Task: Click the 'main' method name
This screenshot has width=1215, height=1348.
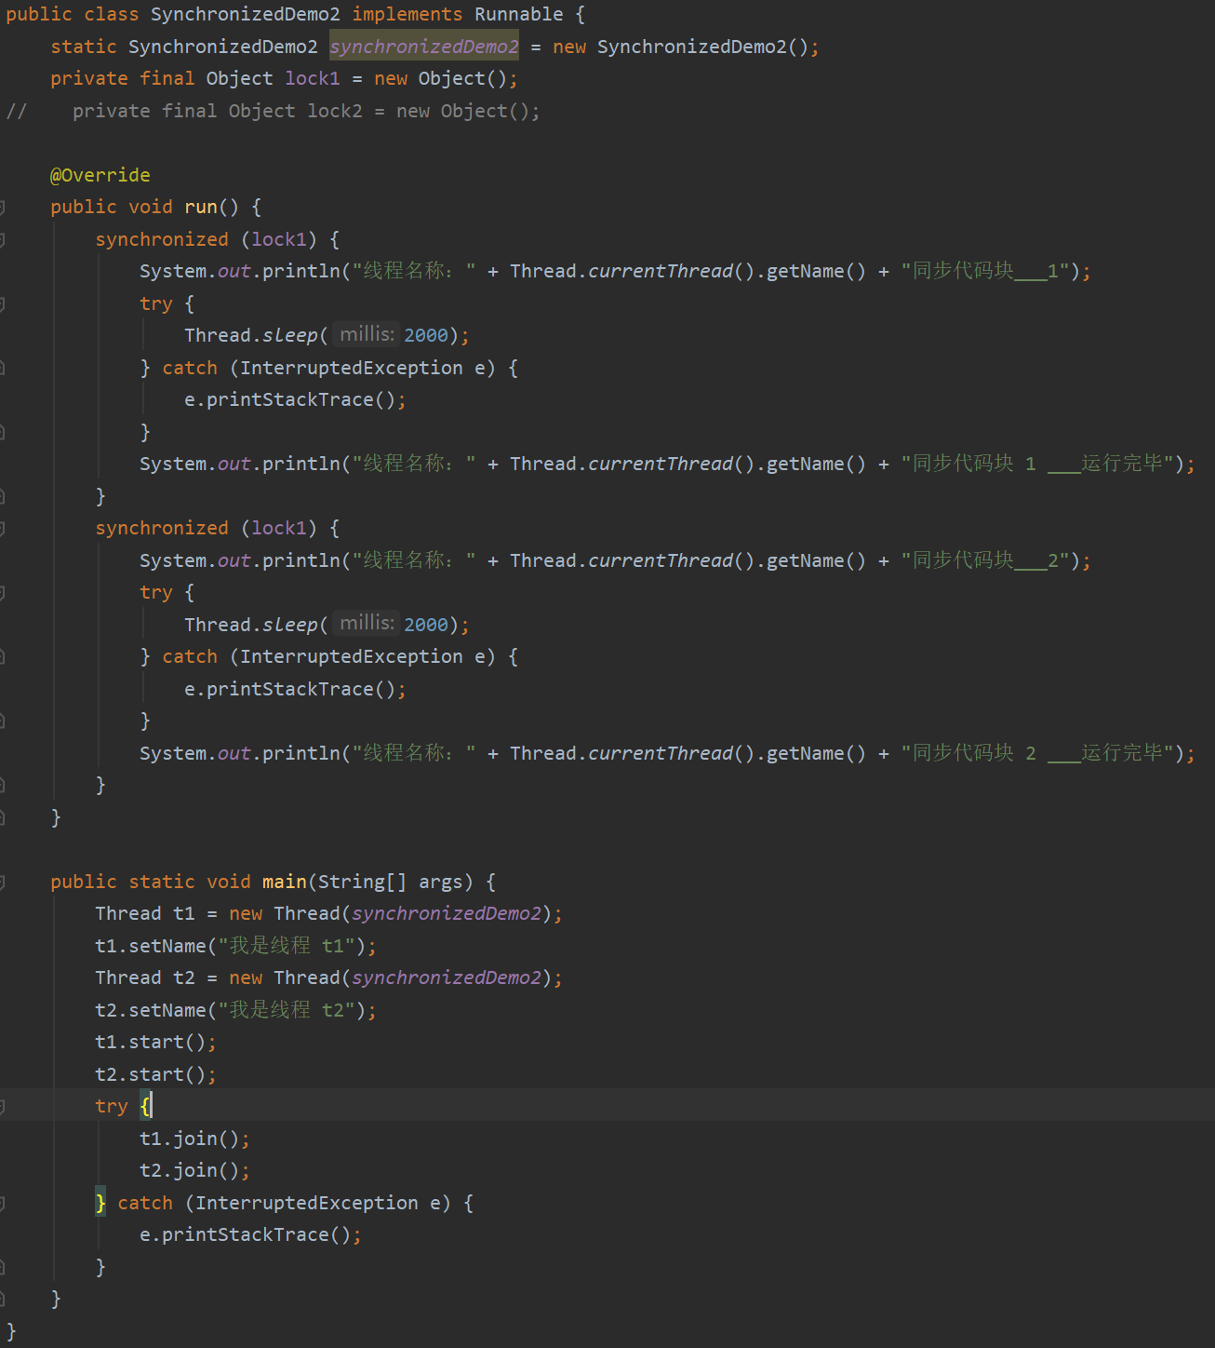Action: (x=285, y=882)
